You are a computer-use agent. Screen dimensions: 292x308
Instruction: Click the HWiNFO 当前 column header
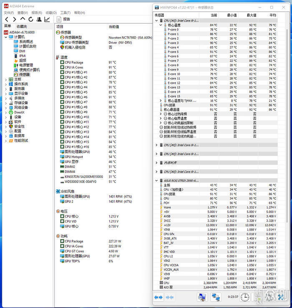pos(214,15)
